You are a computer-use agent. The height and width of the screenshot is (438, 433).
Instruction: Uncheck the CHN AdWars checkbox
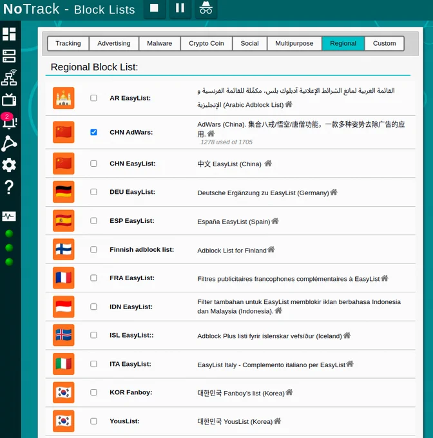pos(93,132)
